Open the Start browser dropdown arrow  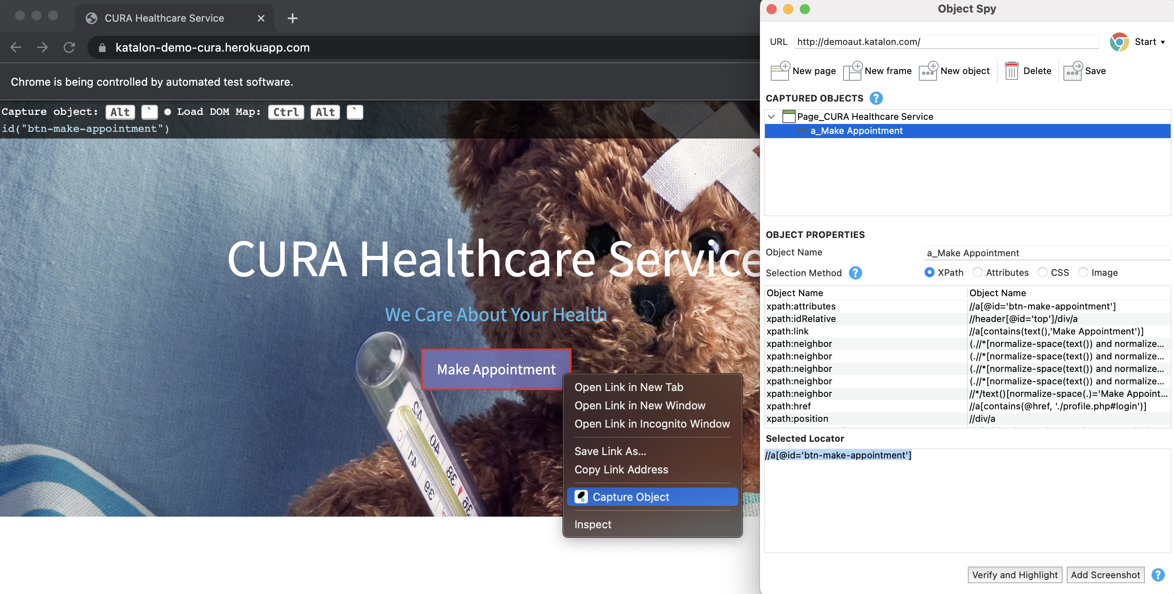pos(1163,42)
